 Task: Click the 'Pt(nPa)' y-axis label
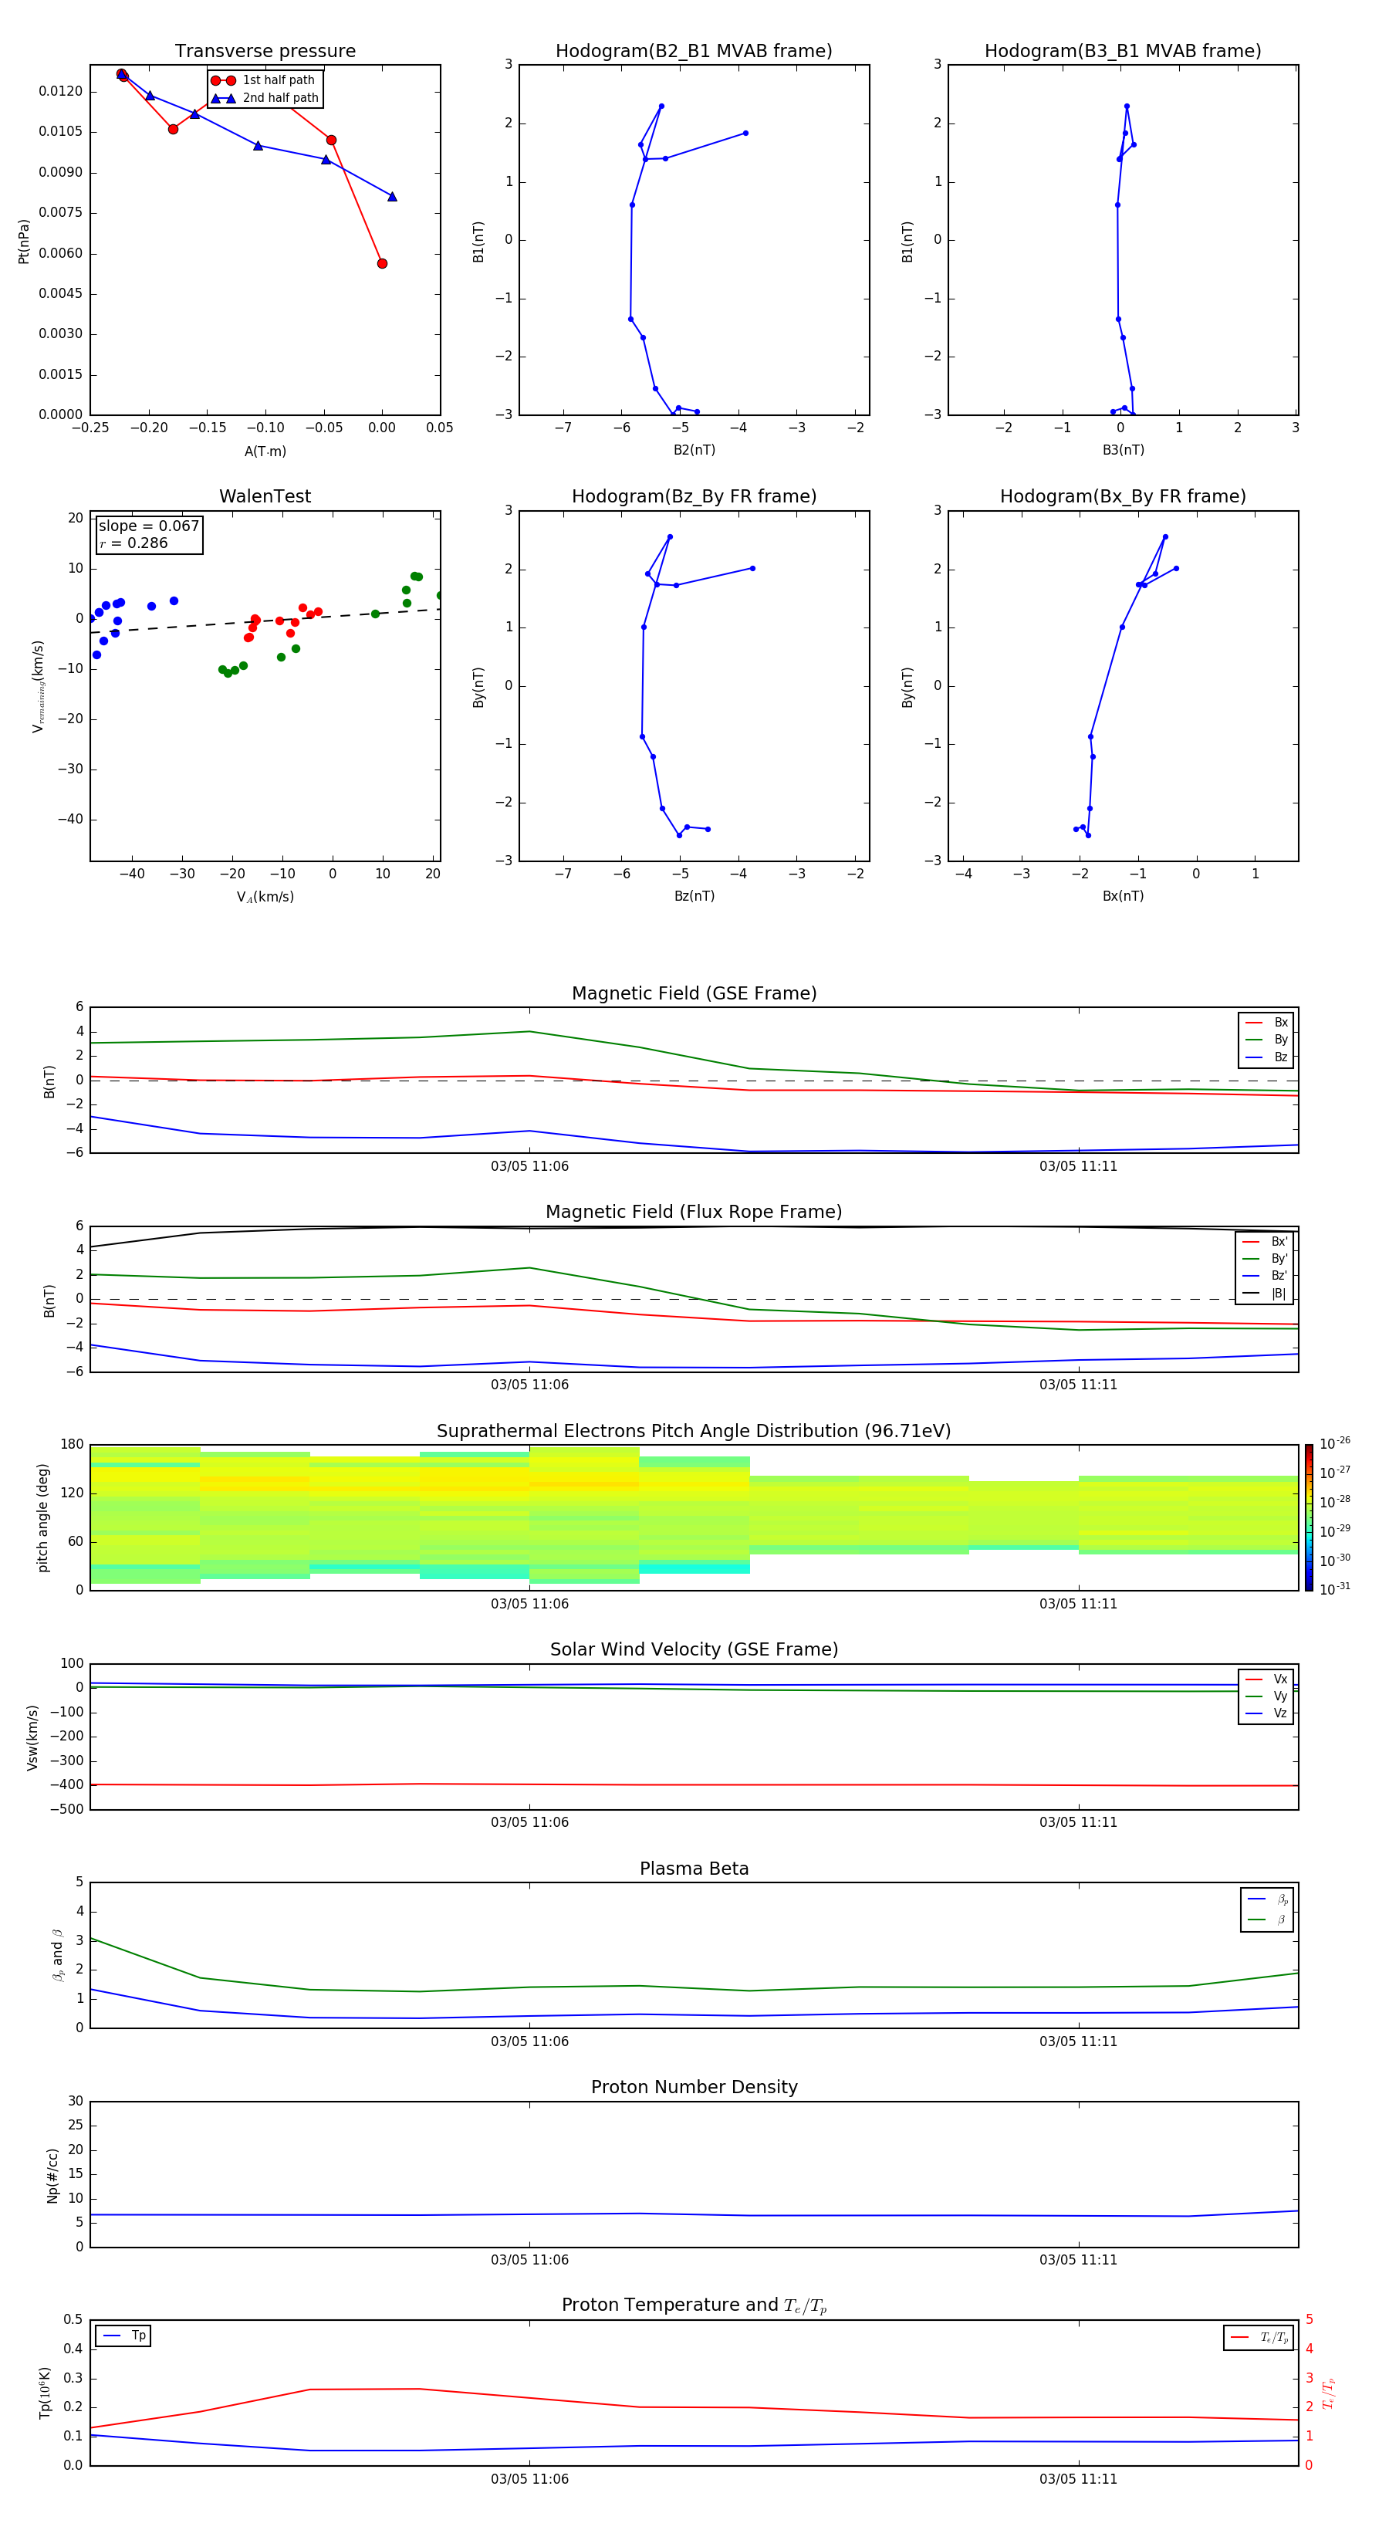(x=24, y=242)
